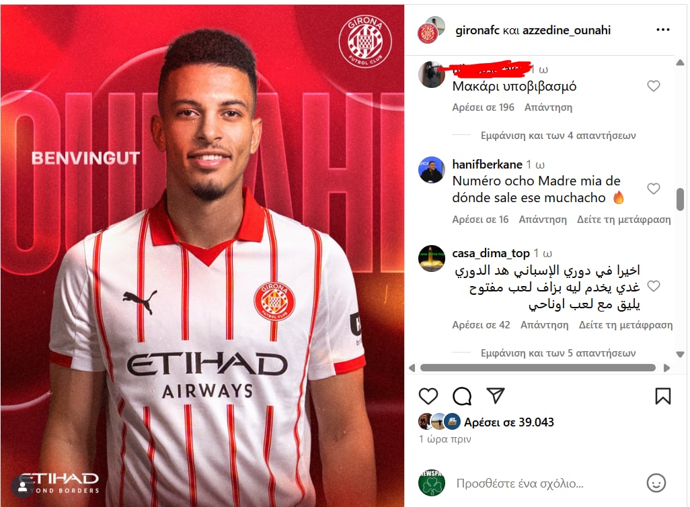Open the emoji picker smiley icon
690x507 pixels.
pyautogui.click(x=656, y=483)
